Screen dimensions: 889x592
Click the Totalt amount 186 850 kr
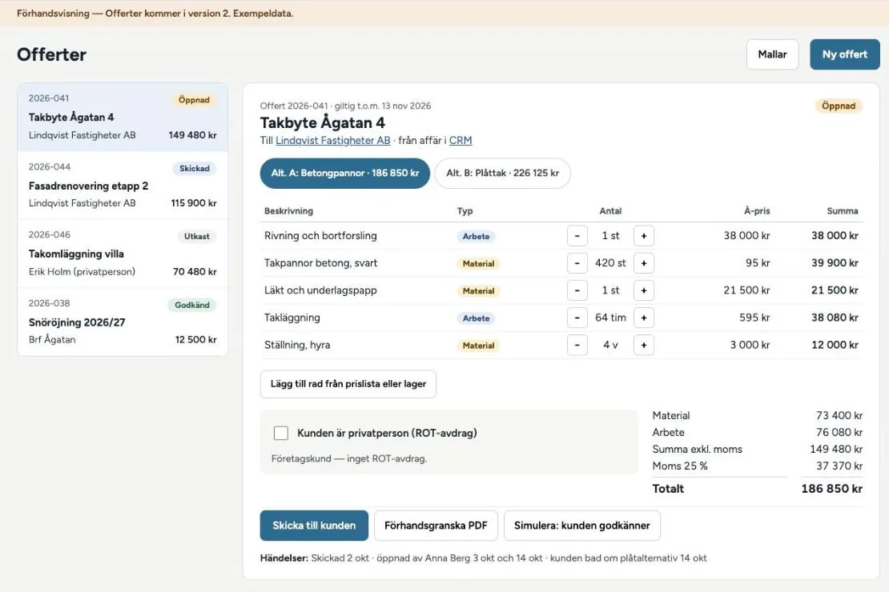point(832,489)
